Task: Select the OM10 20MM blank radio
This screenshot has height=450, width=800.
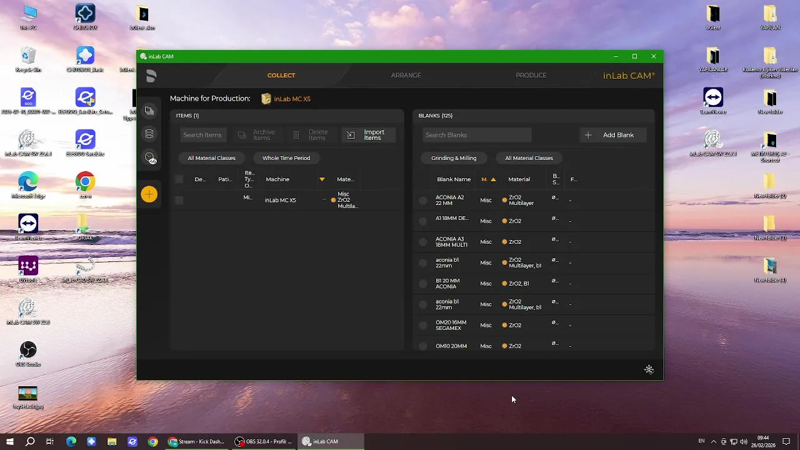Action: point(423,346)
